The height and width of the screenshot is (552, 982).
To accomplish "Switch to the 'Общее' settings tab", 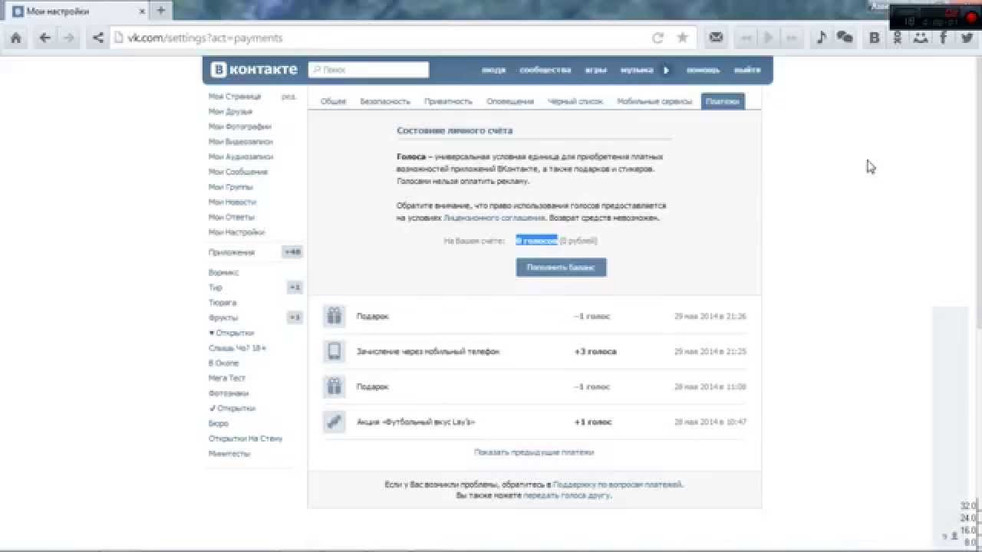I will click(x=333, y=101).
